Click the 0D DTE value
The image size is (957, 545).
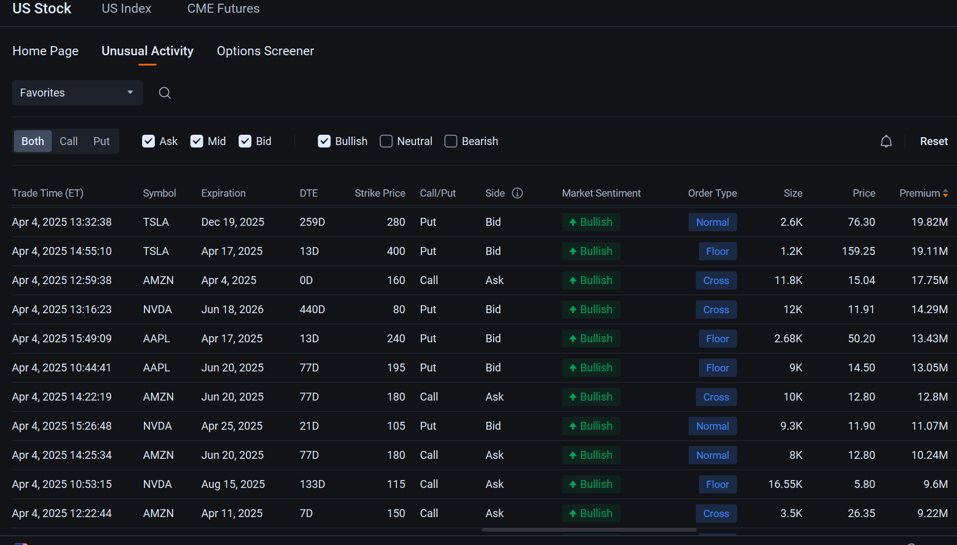coord(306,280)
